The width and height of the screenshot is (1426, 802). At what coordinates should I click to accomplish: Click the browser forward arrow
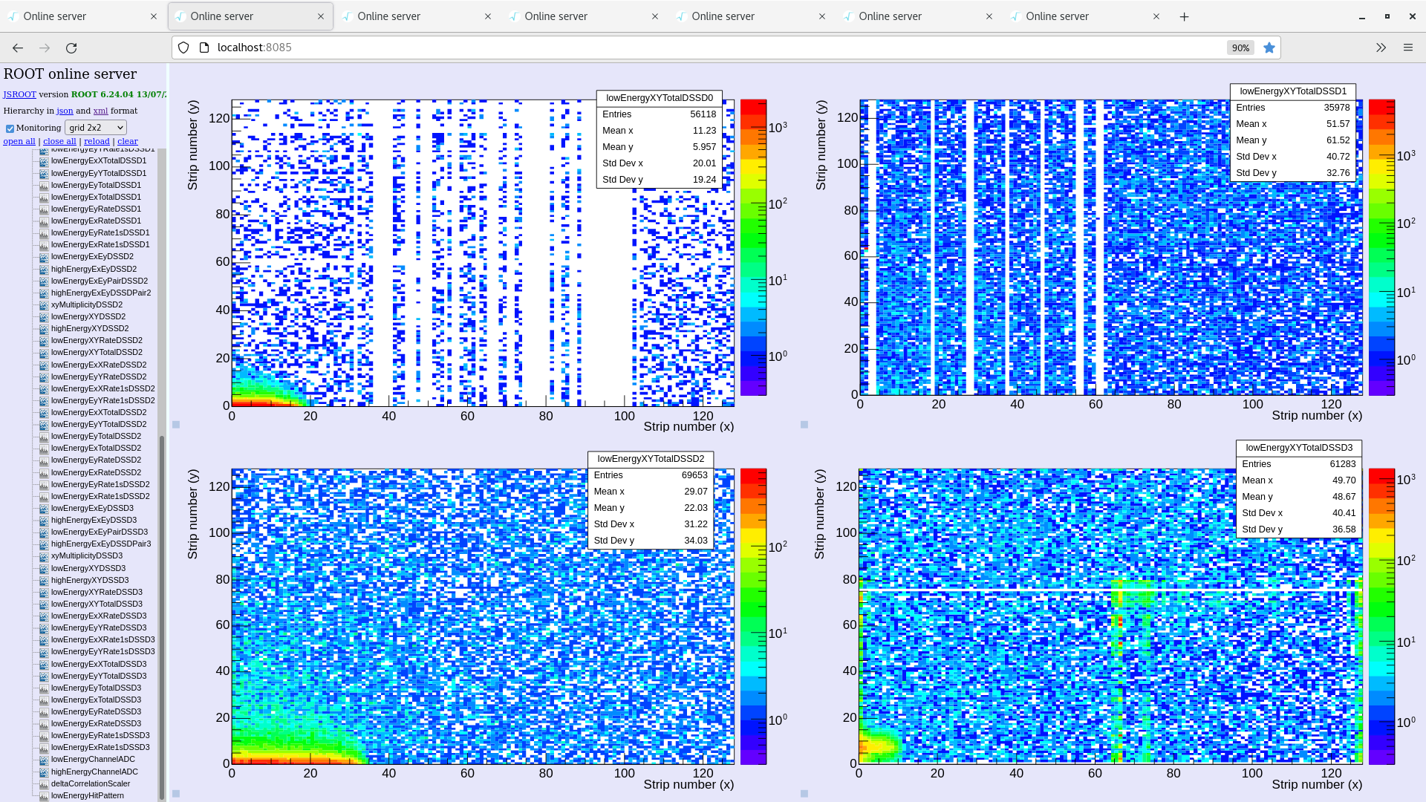(x=45, y=48)
